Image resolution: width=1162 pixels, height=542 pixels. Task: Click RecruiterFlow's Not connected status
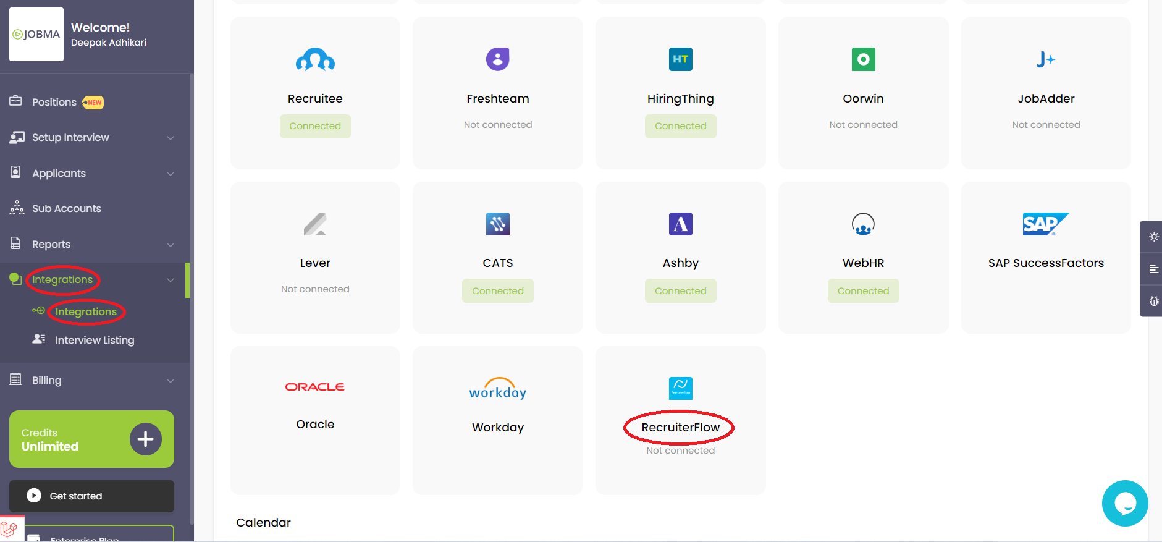[x=681, y=451]
